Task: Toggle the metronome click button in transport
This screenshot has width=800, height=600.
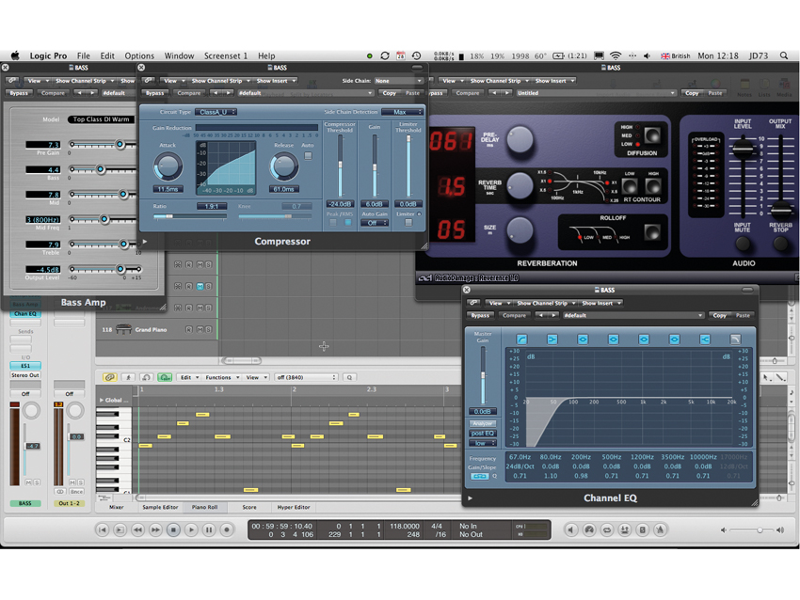Action: point(660,530)
